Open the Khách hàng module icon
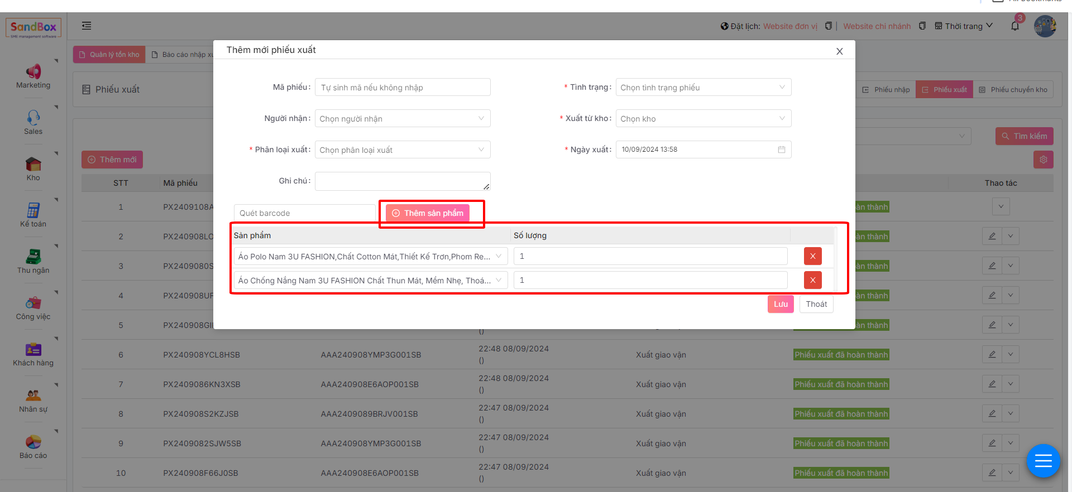1072x492 pixels. [x=33, y=349]
